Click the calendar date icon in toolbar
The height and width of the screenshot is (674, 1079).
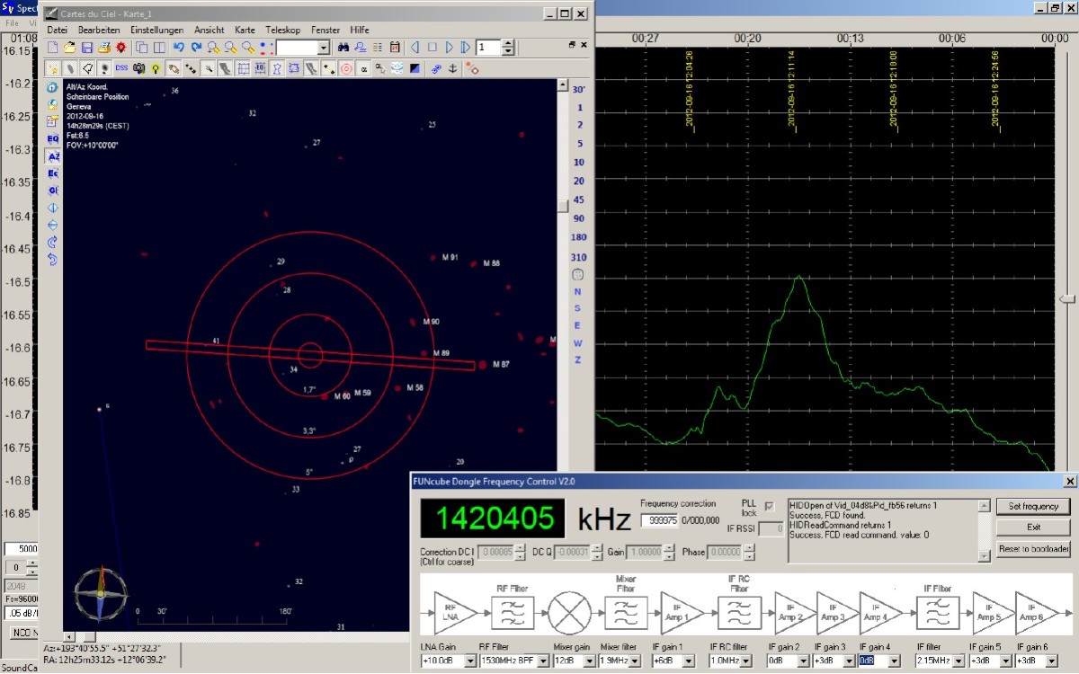pyautogui.click(x=395, y=48)
